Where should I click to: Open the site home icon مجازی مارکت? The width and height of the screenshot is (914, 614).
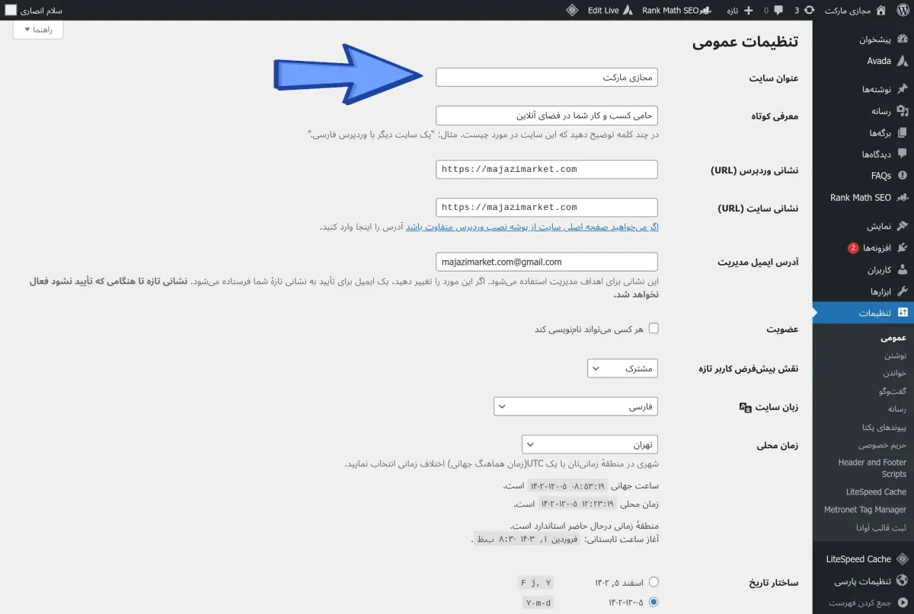coord(881,11)
